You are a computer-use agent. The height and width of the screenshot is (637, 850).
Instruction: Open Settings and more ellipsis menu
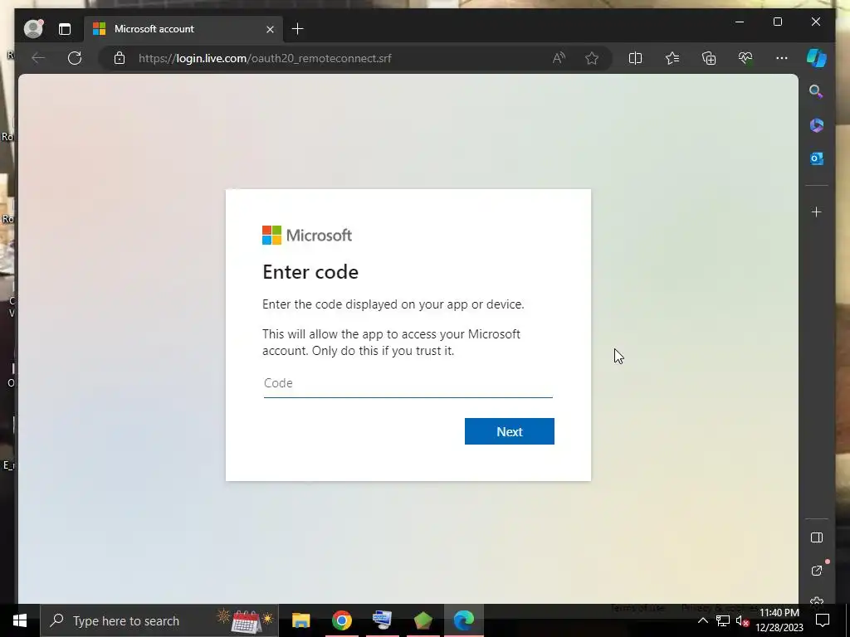tap(782, 58)
